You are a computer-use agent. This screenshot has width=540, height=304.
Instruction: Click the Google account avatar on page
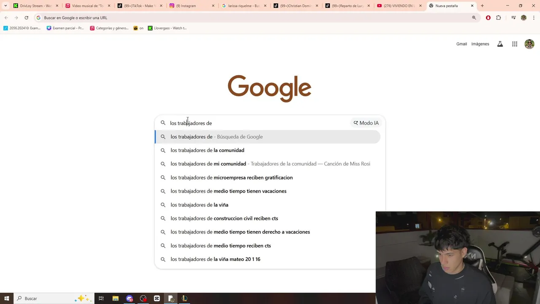[529, 44]
